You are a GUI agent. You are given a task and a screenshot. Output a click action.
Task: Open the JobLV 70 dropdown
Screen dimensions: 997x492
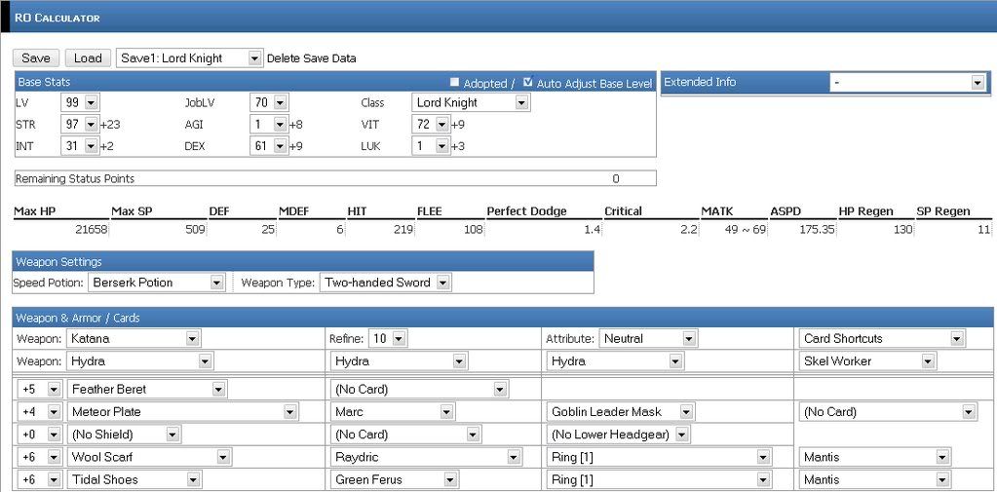click(x=267, y=102)
